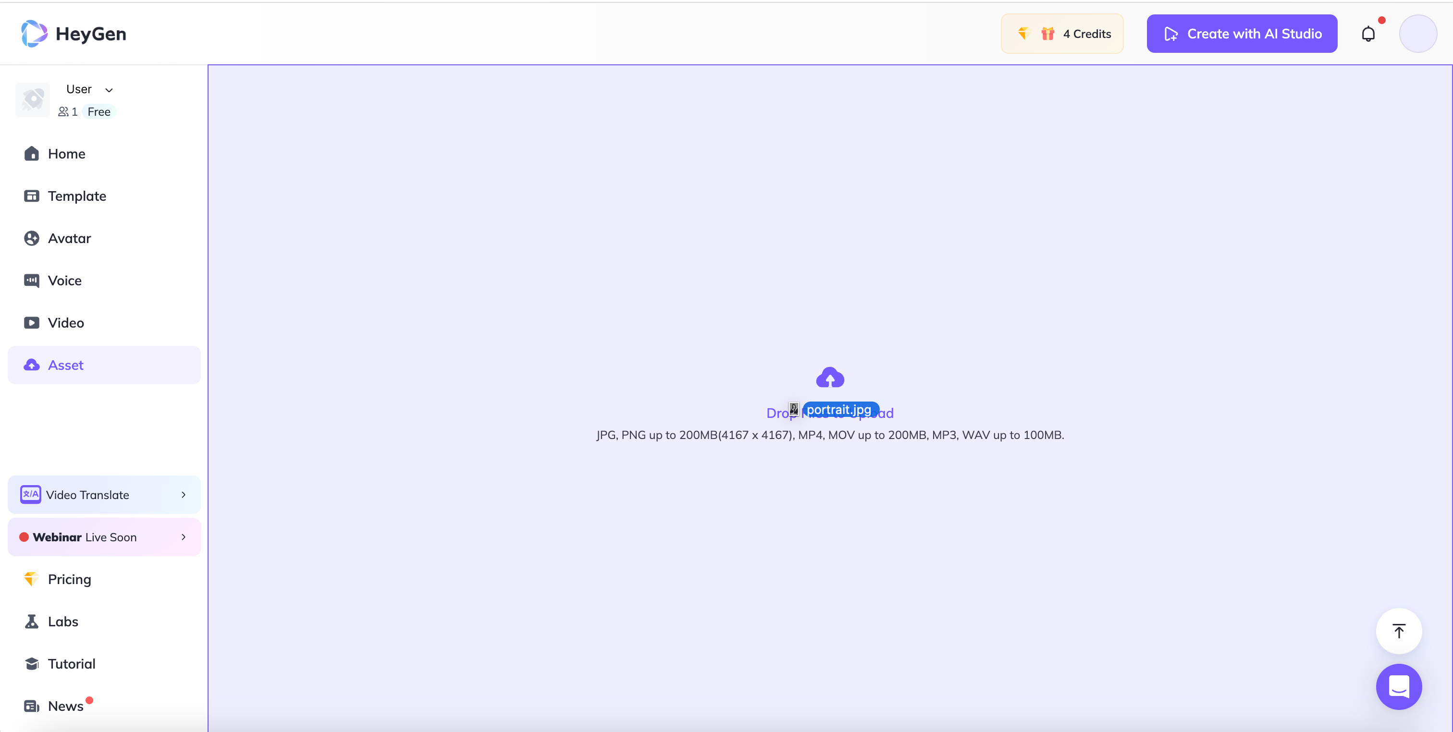
Task: Open the Pricing page link
Action: pos(69,579)
